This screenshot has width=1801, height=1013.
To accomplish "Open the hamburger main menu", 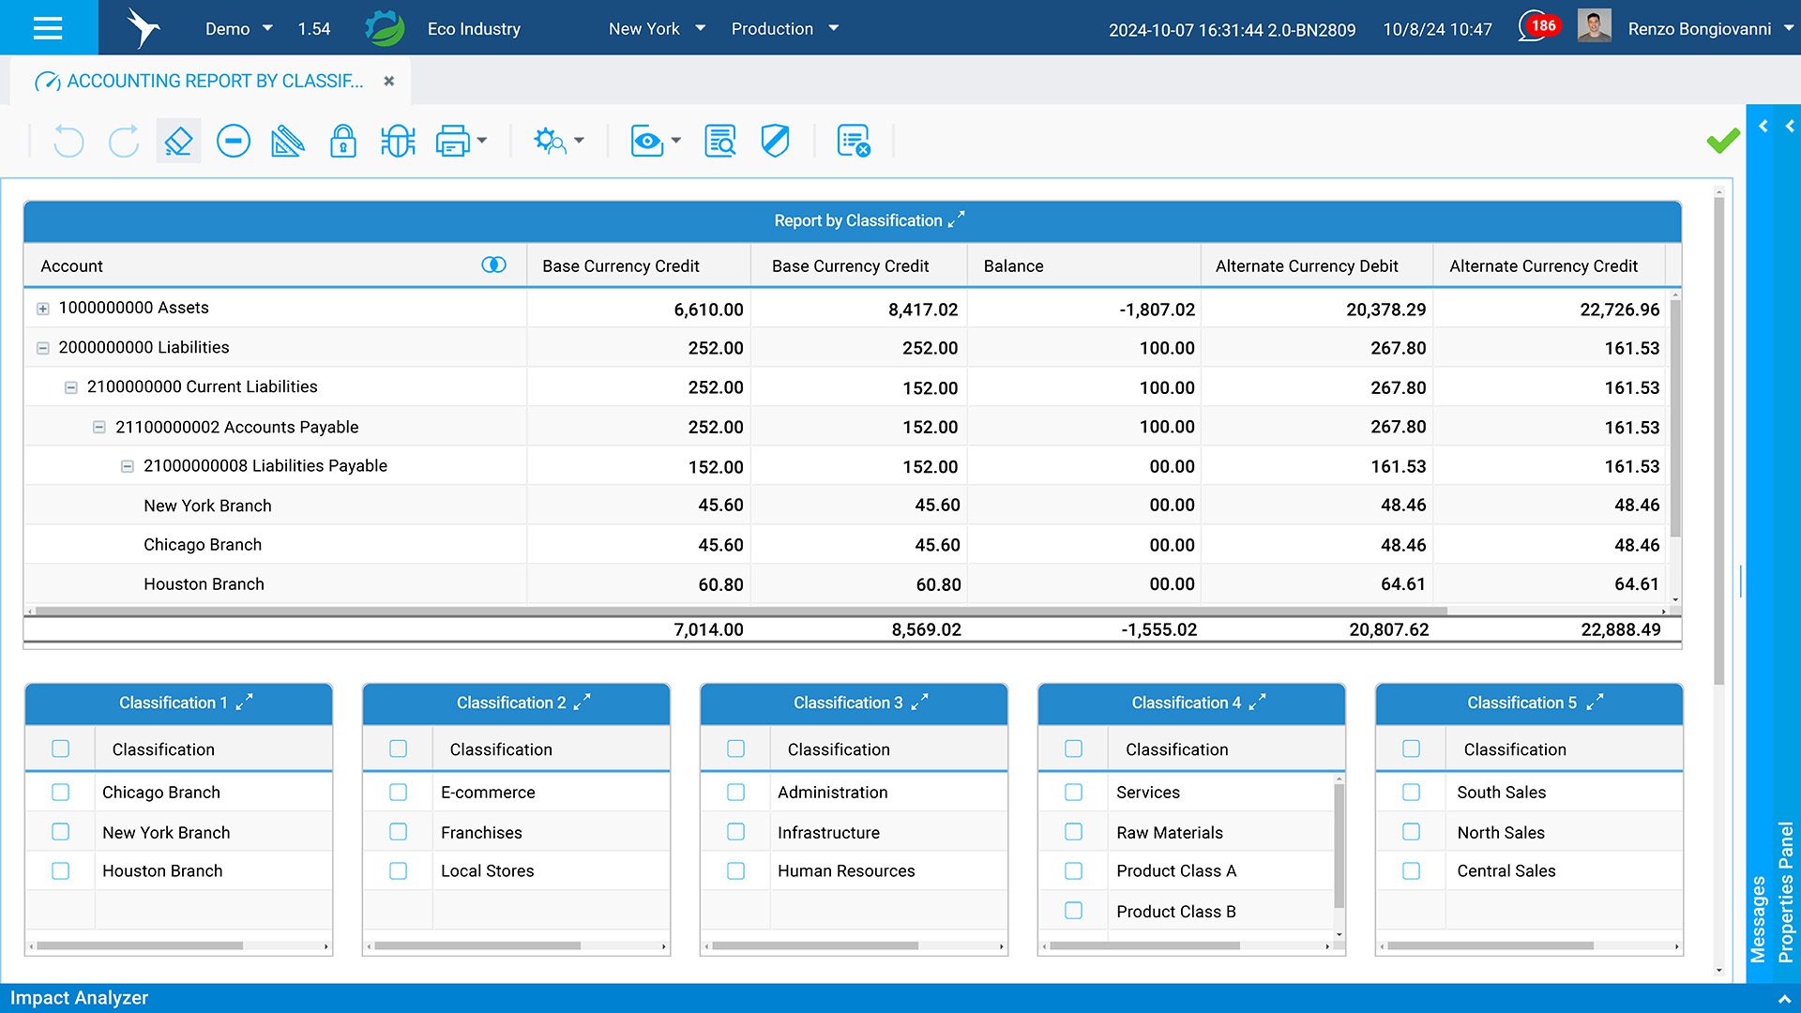I will (x=48, y=28).
